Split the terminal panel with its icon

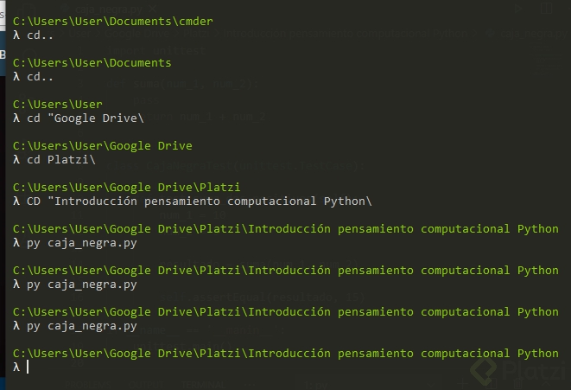pos(492,384)
